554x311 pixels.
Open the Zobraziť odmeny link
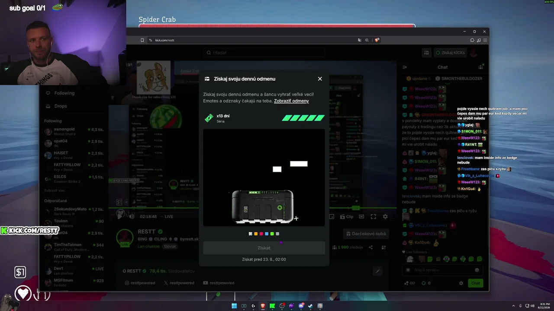(x=291, y=101)
